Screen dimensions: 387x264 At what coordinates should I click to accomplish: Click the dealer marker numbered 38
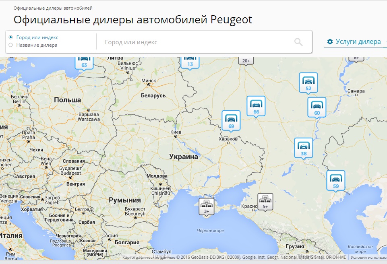click(303, 148)
